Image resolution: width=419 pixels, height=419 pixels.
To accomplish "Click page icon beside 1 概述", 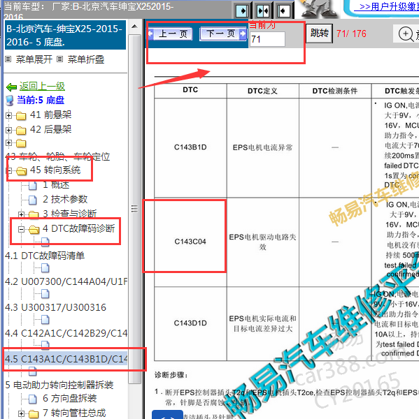I will point(33,186).
